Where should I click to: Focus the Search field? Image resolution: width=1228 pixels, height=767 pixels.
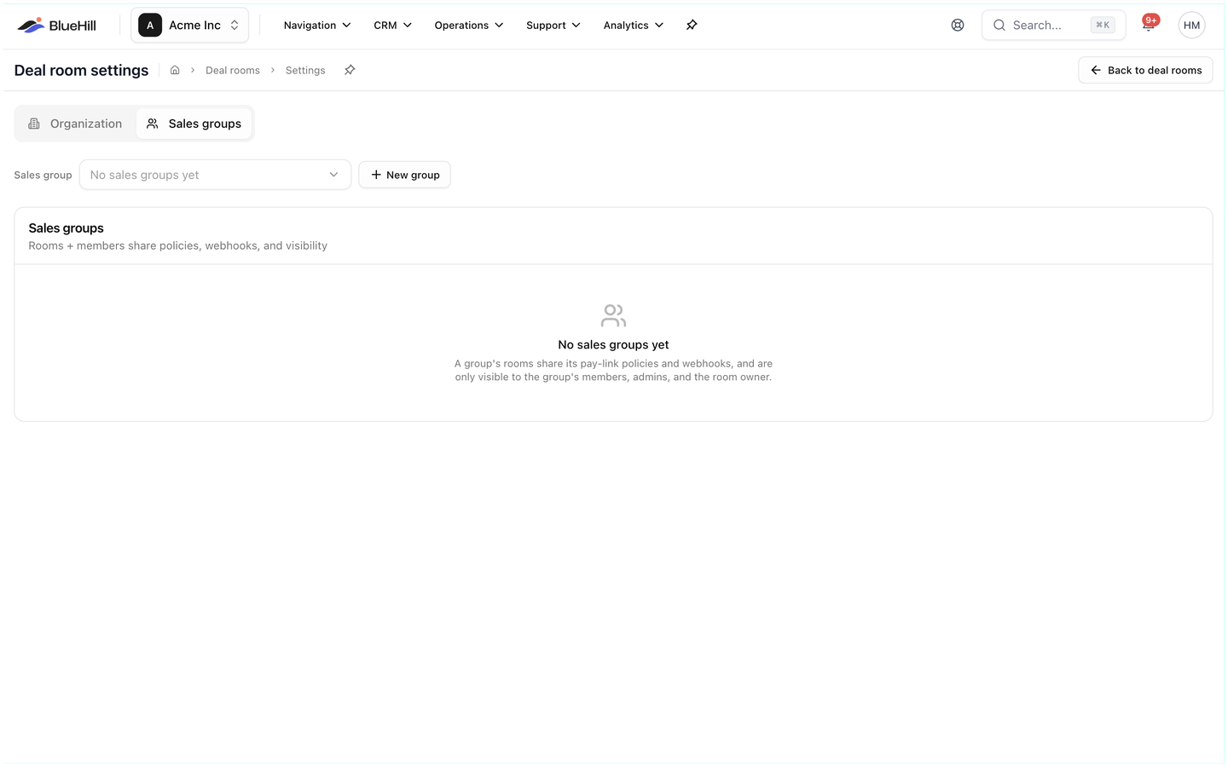click(x=1053, y=26)
